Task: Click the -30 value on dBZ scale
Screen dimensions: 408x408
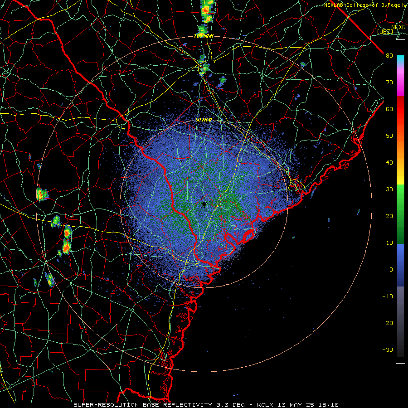Action: tap(388, 350)
